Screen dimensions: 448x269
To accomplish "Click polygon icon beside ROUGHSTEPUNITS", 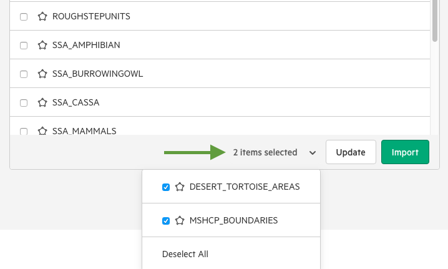I will [x=42, y=16].
